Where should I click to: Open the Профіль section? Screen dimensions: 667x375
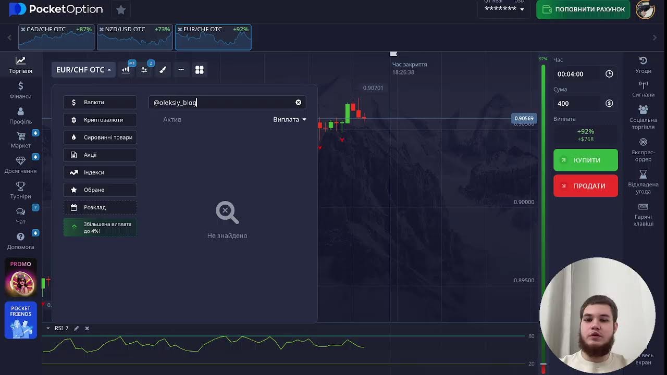coord(20,116)
